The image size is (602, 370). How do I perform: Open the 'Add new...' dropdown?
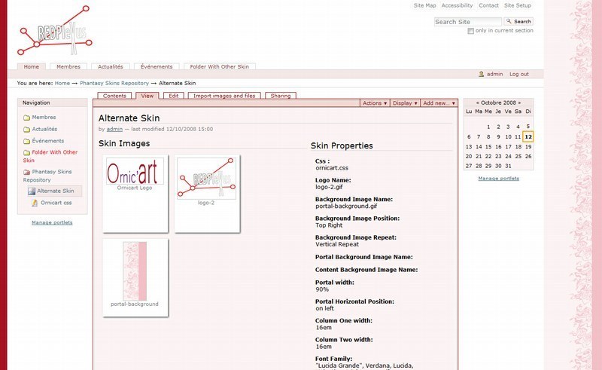(438, 103)
